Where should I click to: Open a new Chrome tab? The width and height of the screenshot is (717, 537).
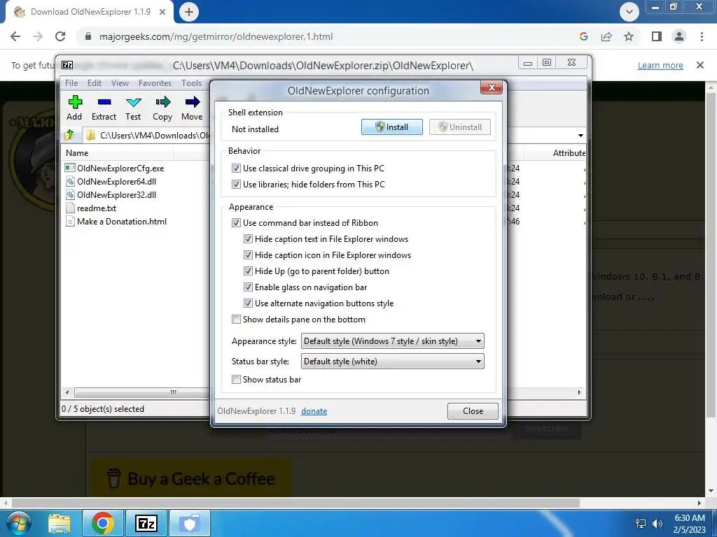[x=189, y=12]
